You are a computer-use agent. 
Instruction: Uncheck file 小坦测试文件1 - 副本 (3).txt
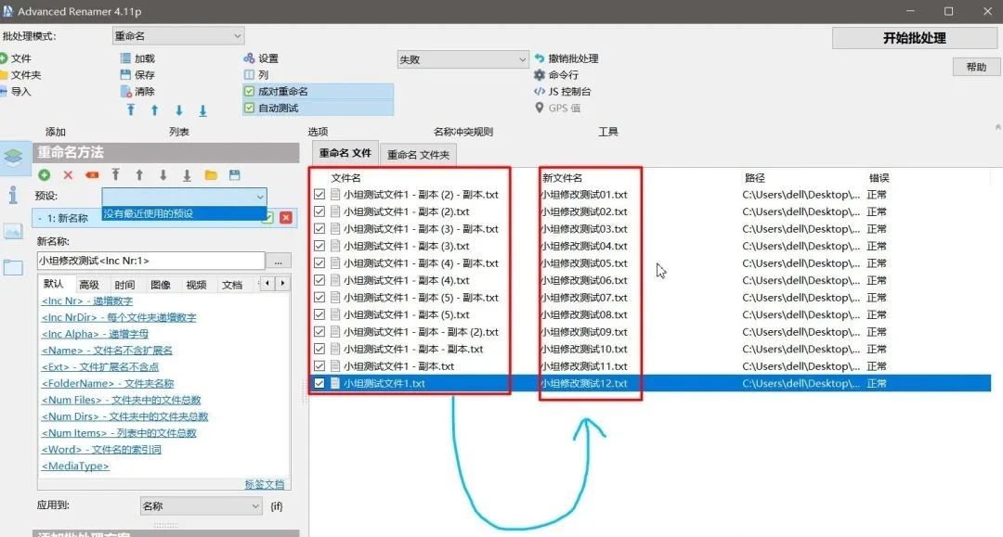(x=319, y=246)
